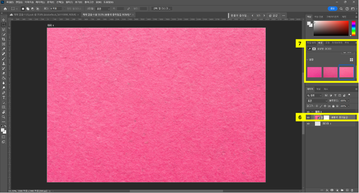
Task: Collapse the artboard group in Layers panel
Action: [312, 112]
